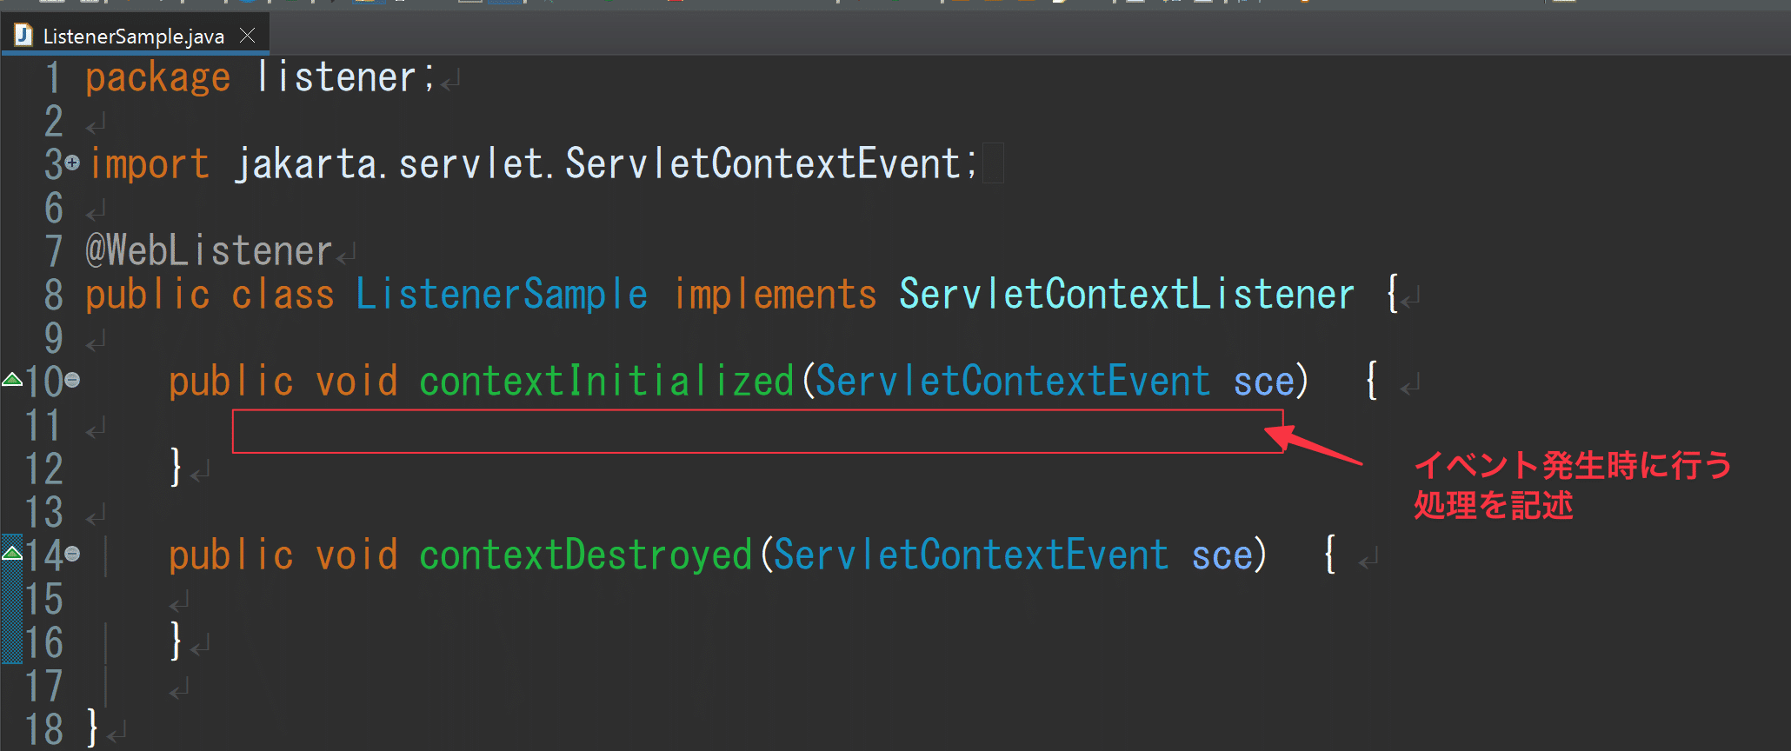Viewport: 1791px width, 751px height.
Task: Click the @WebListener annotation
Action: coord(209,251)
